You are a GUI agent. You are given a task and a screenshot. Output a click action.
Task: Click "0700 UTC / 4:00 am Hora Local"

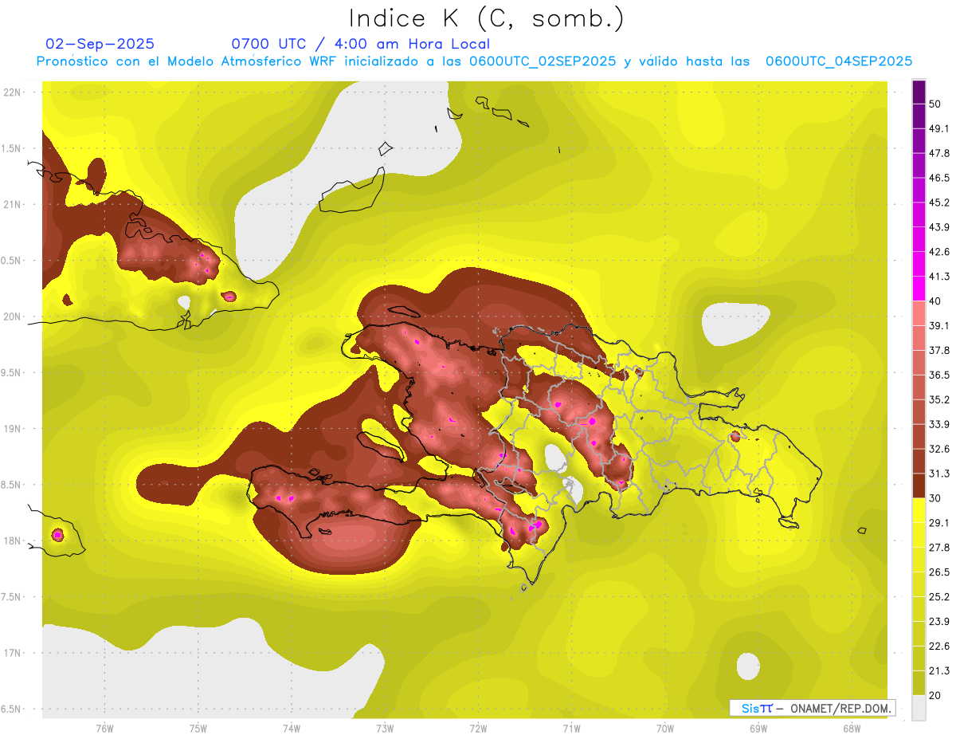tap(360, 44)
